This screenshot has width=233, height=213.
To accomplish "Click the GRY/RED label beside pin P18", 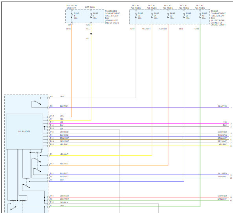I will click(64, 132).
